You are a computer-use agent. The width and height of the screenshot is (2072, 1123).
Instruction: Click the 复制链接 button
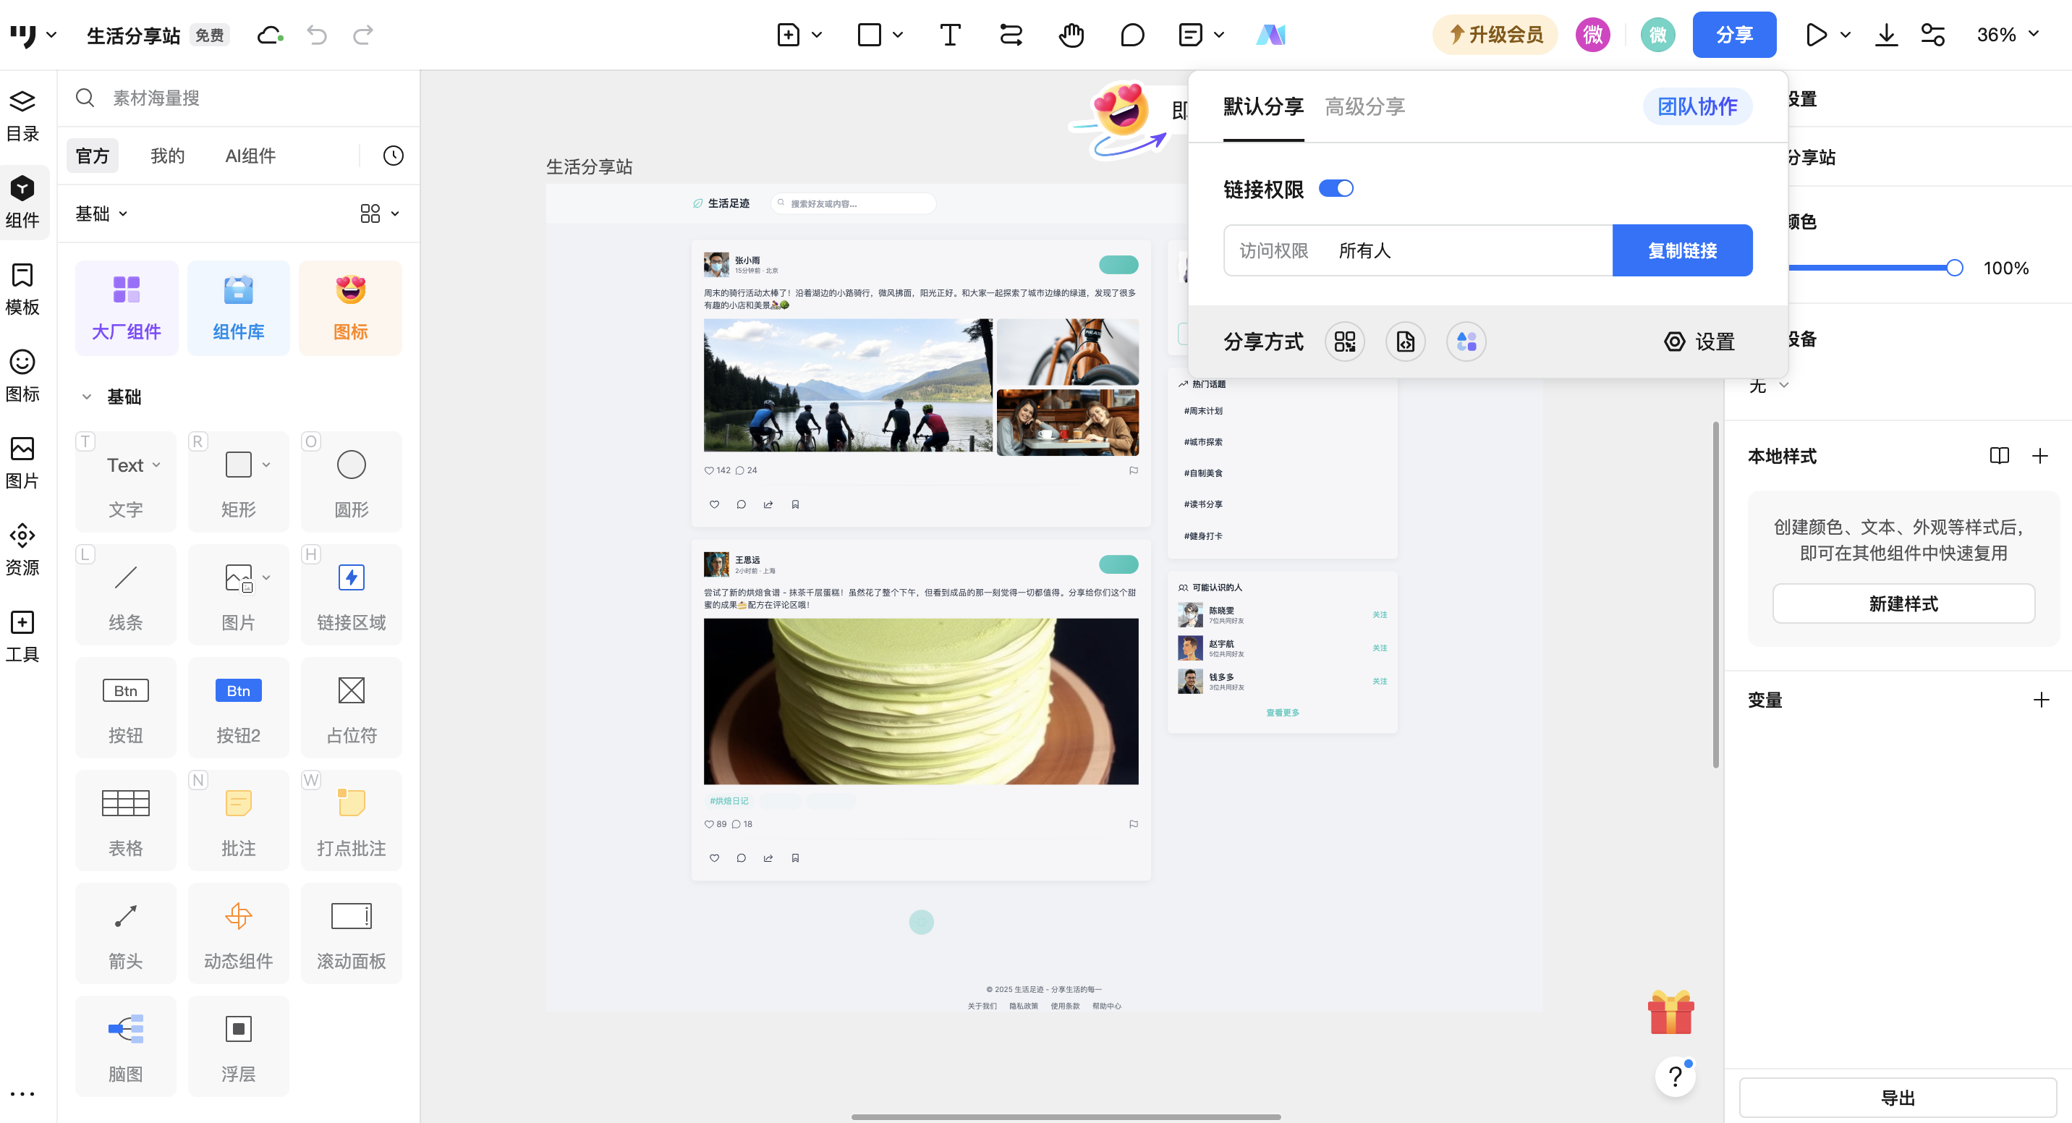pos(1682,250)
